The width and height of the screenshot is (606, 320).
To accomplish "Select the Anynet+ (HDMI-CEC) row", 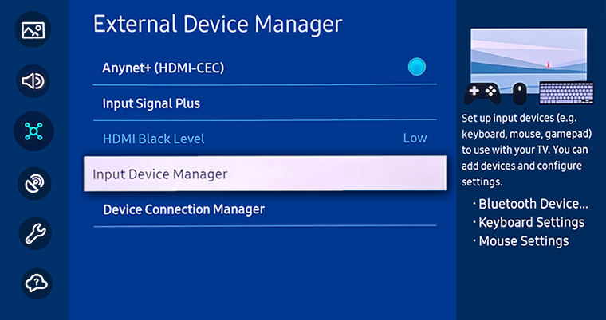I will pyautogui.click(x=265, y=68).
